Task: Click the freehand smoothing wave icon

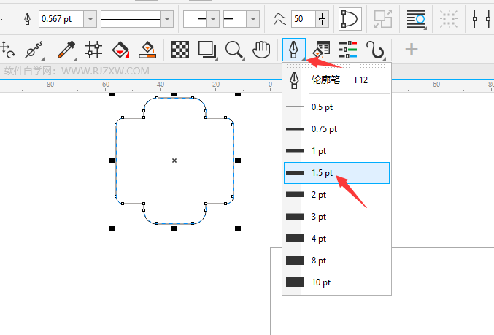Action: tap(279, 19)
